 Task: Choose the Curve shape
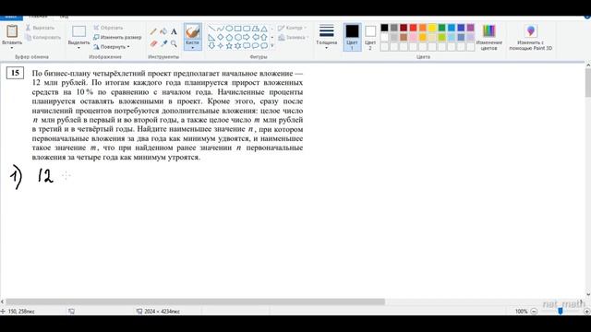(x=221, y=29)
